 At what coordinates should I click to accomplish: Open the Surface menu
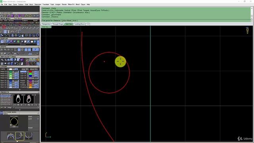[21, 4]
